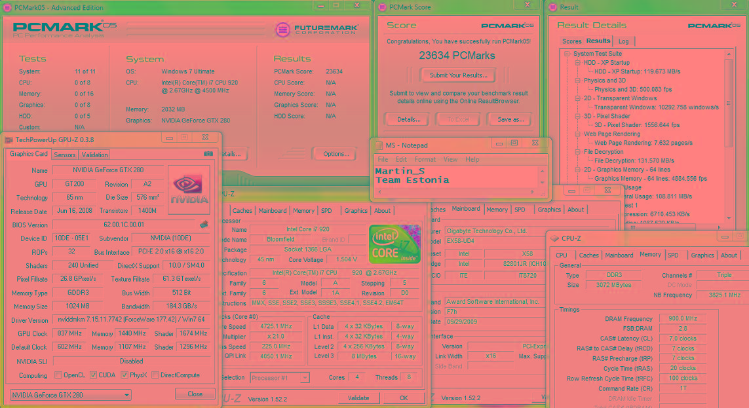The image size is (749, 408).
Task: Click the Core Voltage 1.504 V value
Action: (347, 259)
